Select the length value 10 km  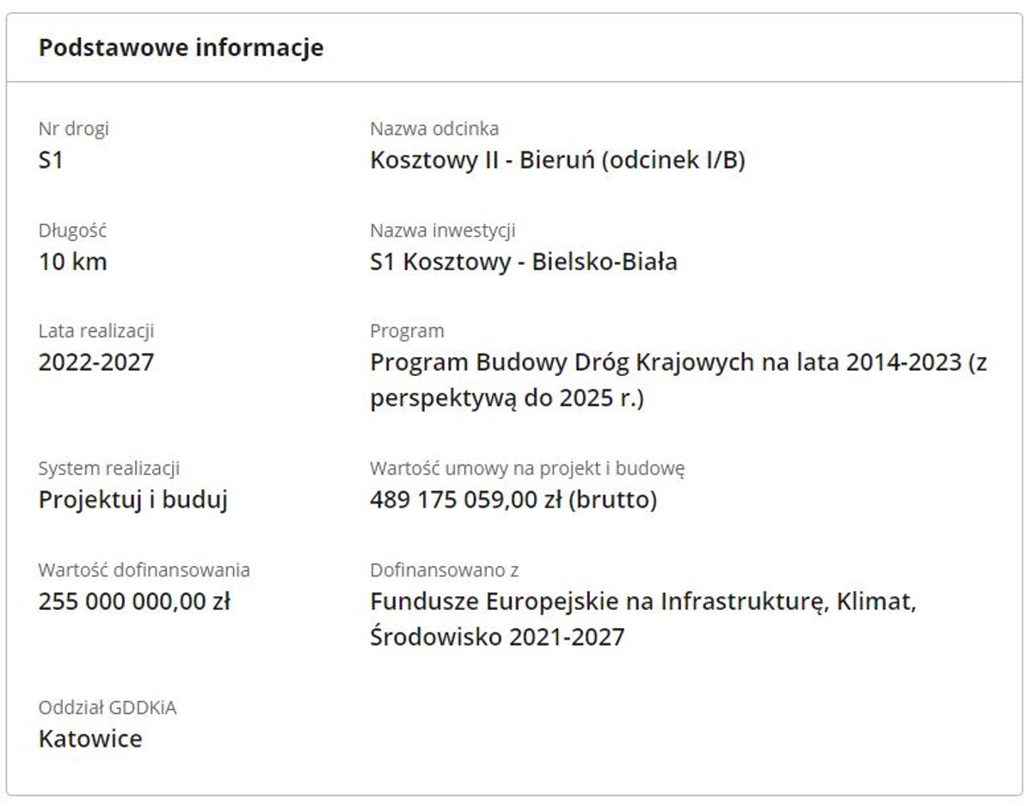73,261
